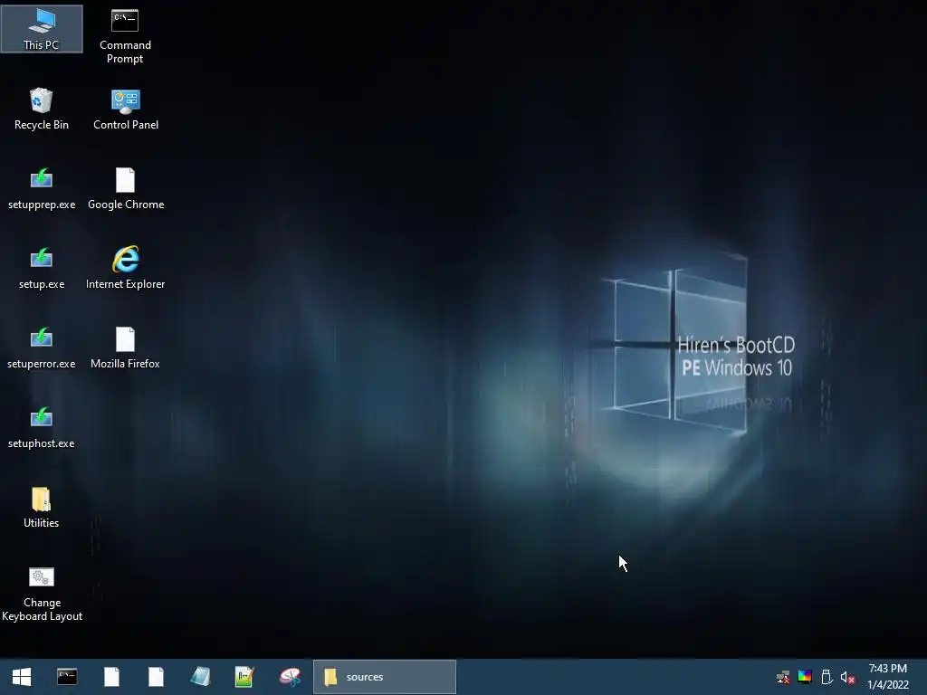Screen dimensions: 927x695
Task: Open the red scissors snipping taskbar icon
Action: 290,677
